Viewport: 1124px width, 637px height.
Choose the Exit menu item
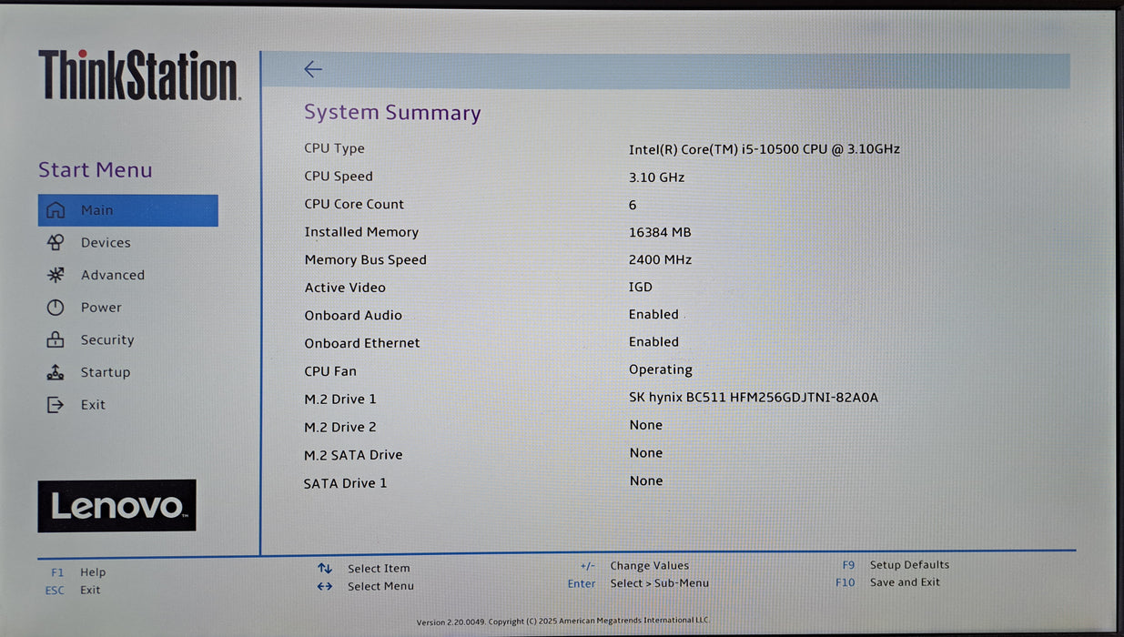[x=93, y=405]
